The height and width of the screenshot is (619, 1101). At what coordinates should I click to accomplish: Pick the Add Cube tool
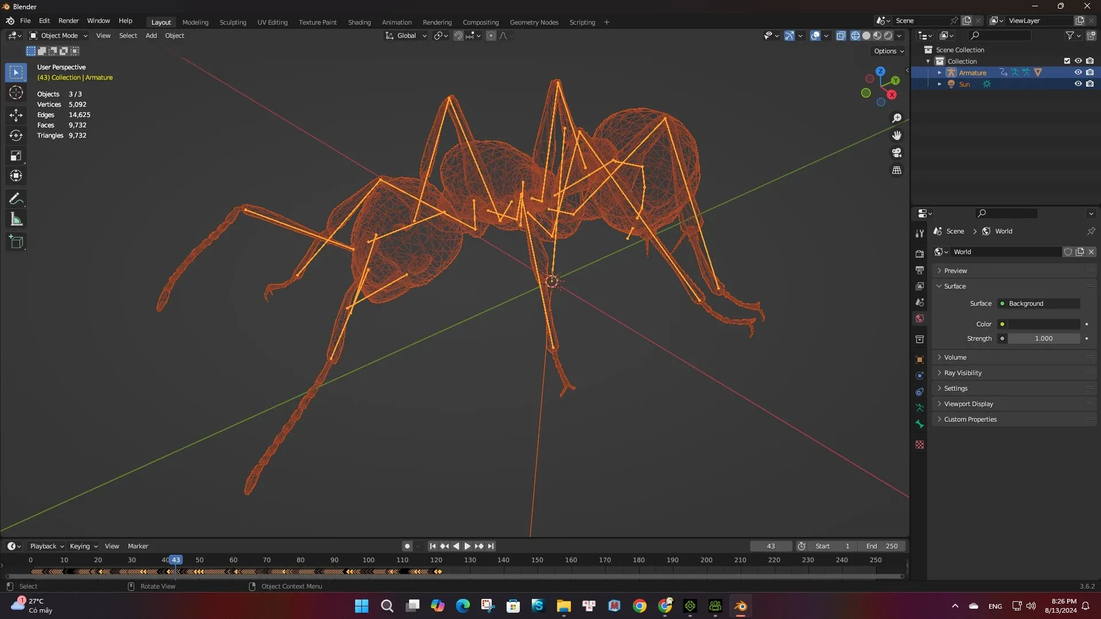point(16,242)
